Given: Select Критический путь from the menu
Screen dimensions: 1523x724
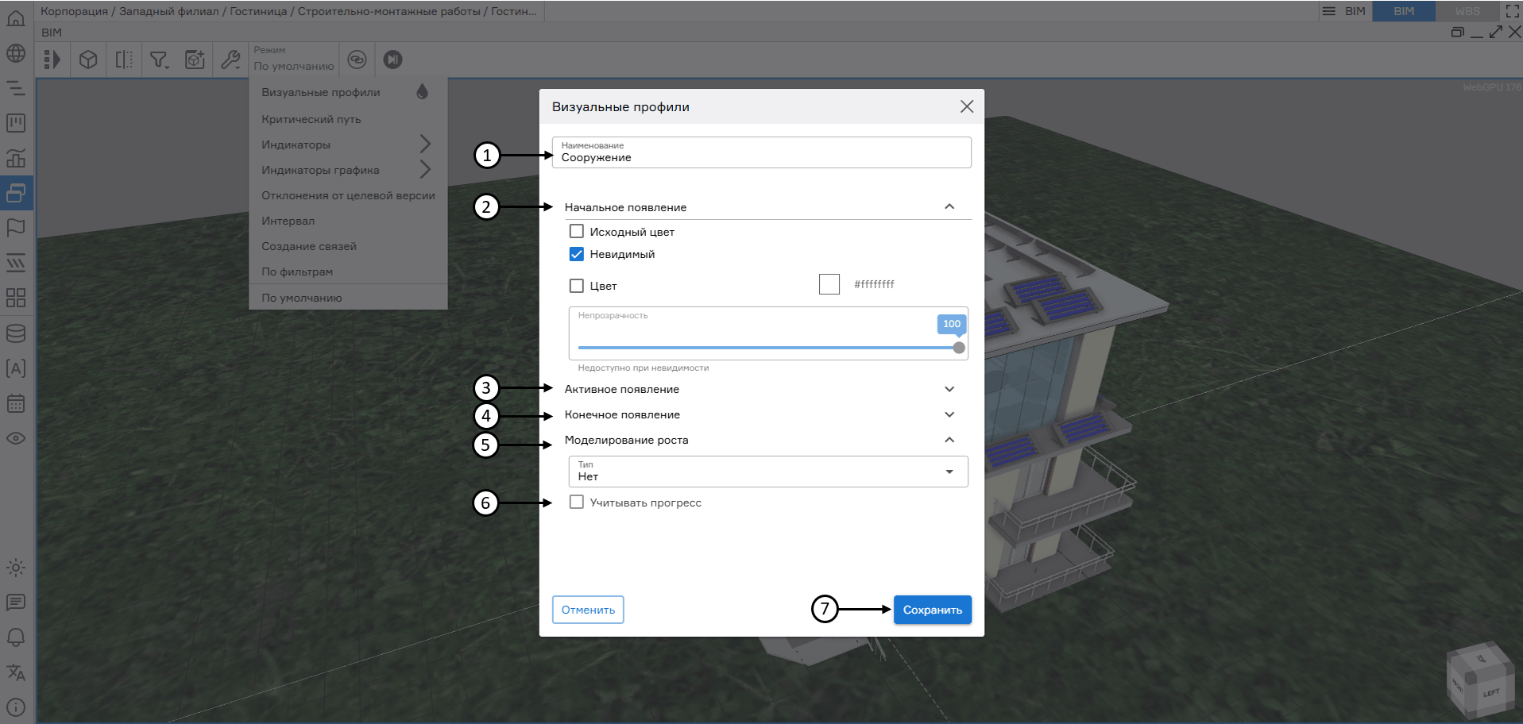Looking at the screenshot, I should pos(311,118).
